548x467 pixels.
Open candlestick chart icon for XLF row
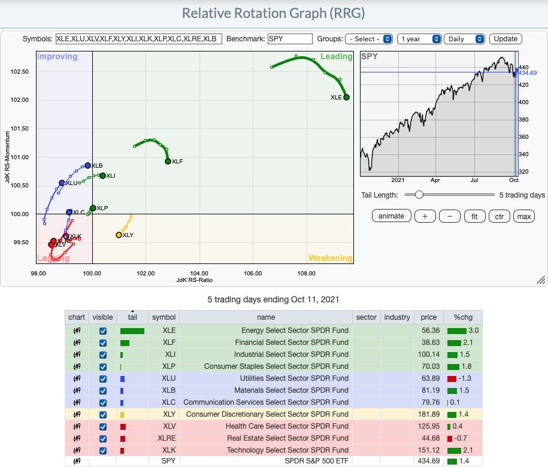pos(77,342)
